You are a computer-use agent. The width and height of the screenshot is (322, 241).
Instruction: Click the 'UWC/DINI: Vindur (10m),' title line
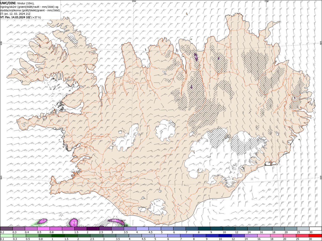click(x=17, y=3)
